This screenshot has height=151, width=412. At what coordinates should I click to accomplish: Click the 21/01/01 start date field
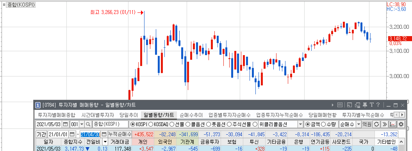pyautogui.click(x=59, y=135)
